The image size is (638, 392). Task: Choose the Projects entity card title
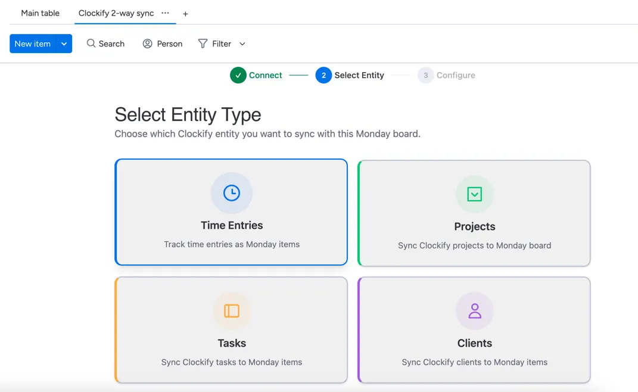(x=474, y=226)
